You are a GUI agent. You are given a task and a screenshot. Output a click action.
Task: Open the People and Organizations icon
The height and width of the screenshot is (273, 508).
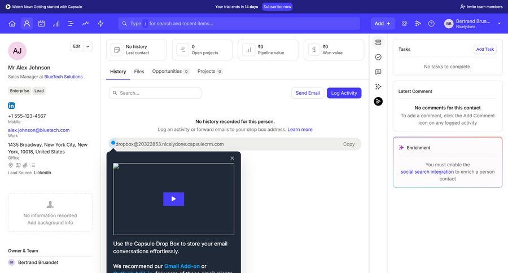click(27, 24)
